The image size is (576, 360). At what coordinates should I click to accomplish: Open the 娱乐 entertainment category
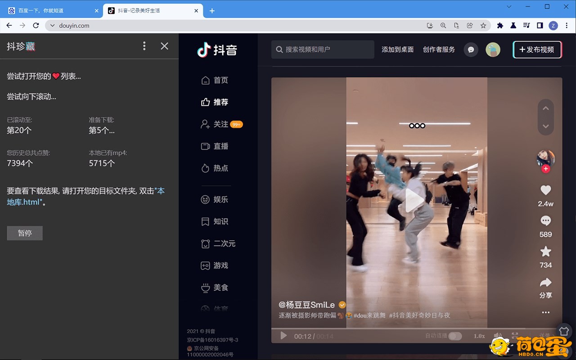(215, 199)
